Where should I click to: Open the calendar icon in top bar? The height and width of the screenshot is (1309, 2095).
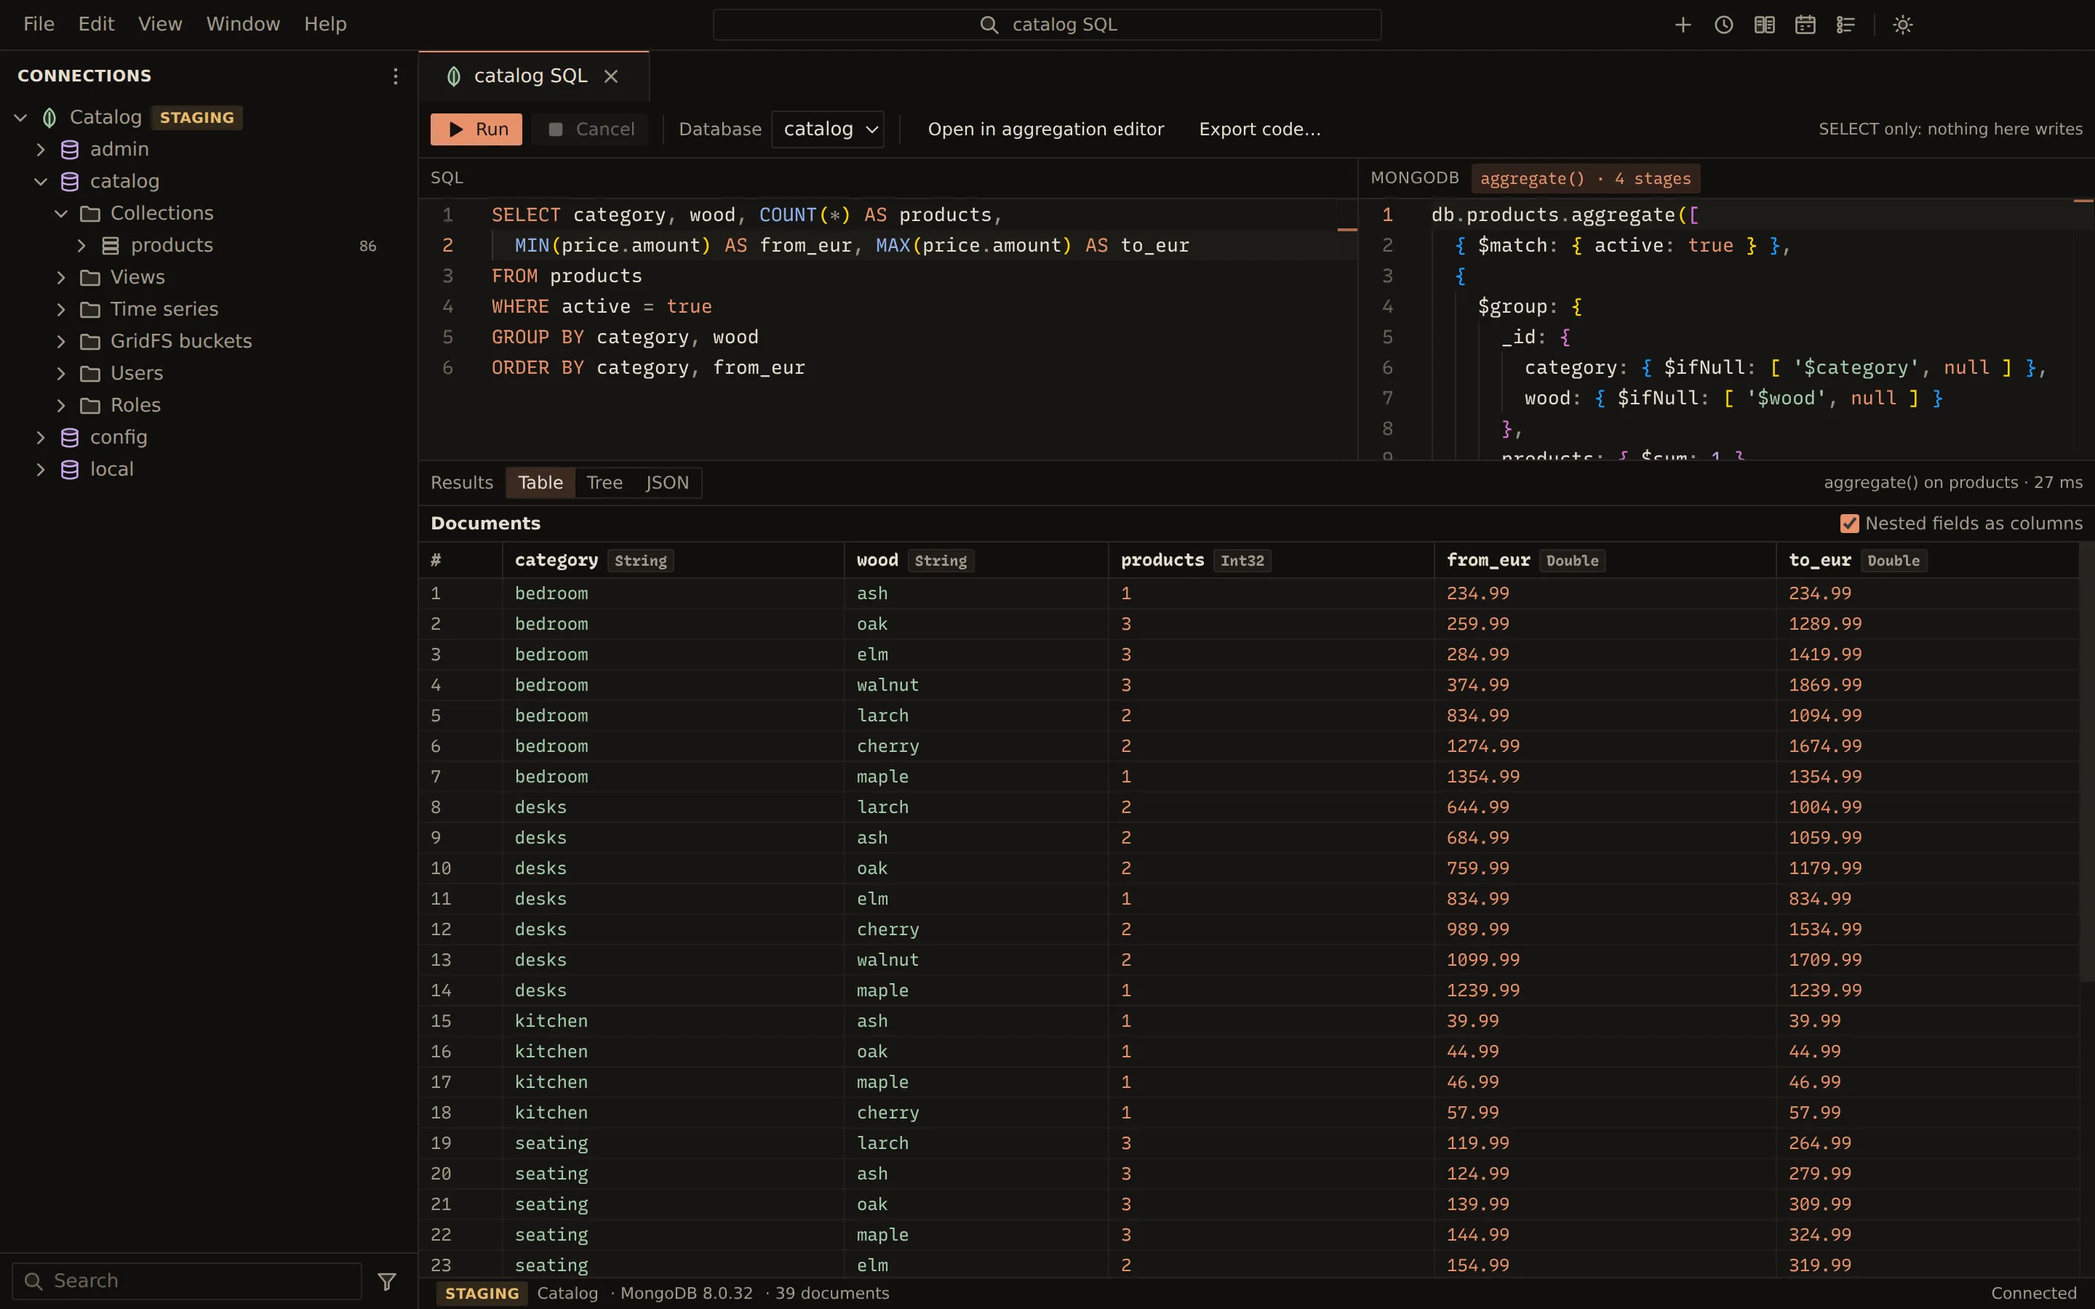coord(1805,24)
